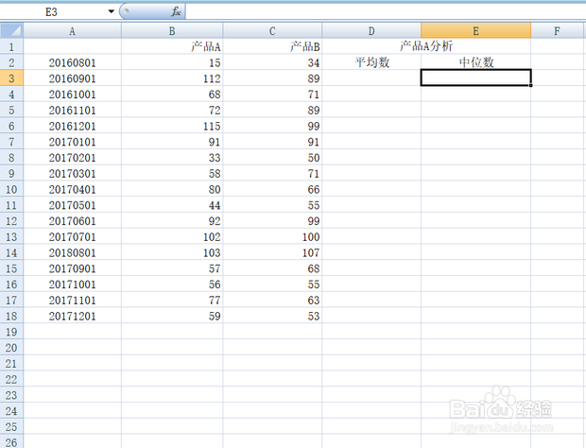Select row 1 header
586x448 pixels.
point(11,46)
